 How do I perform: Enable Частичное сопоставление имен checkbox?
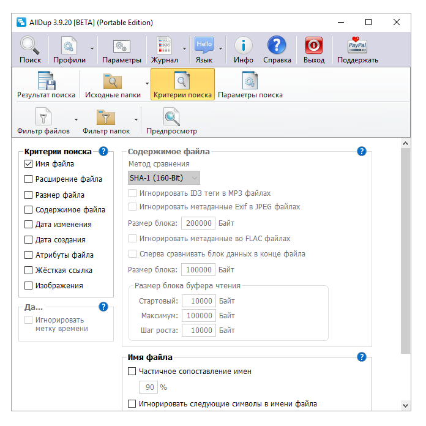point(132,371)
